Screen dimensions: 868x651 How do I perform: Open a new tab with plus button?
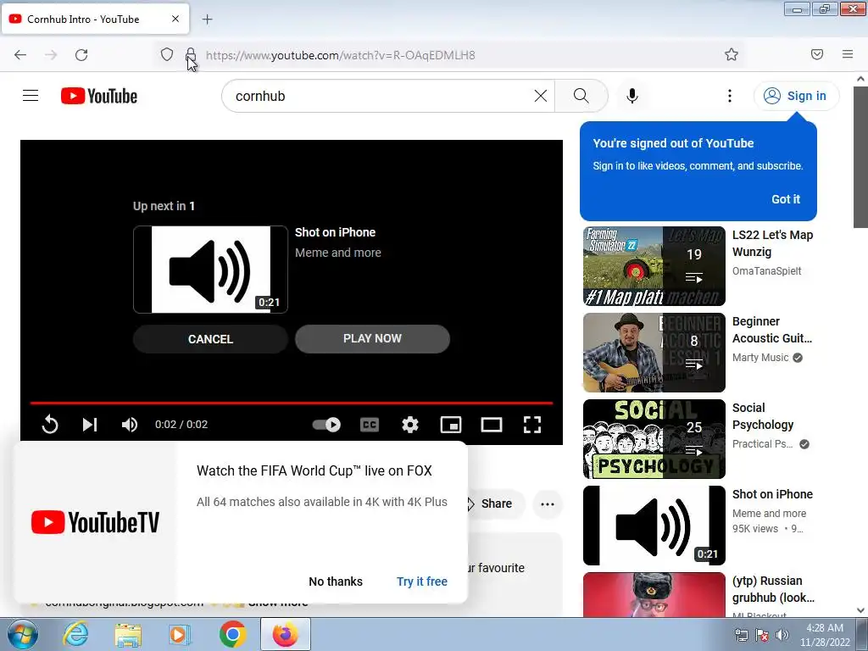207,19
